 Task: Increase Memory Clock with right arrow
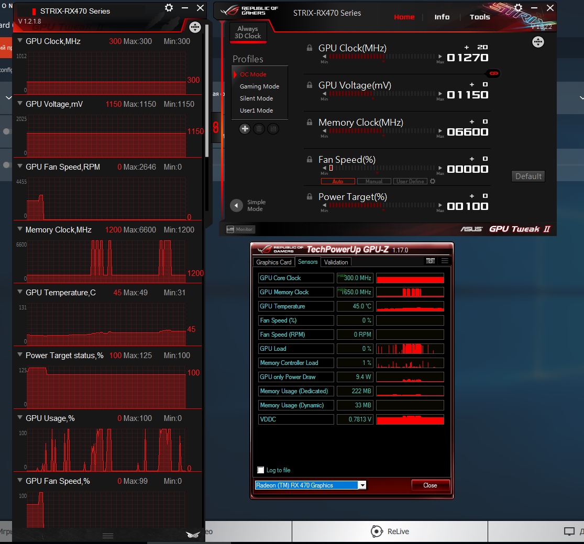tap(440, 131)
